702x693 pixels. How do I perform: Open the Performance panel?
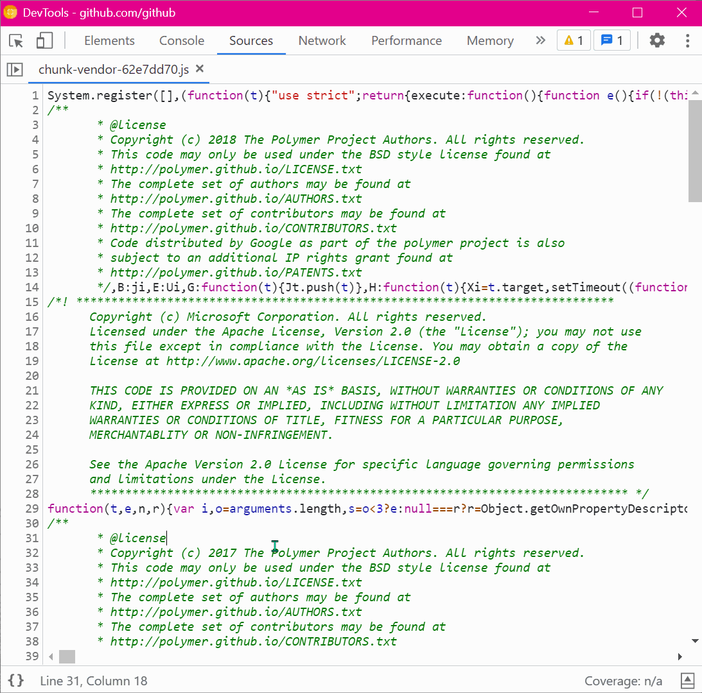point(406,40)
